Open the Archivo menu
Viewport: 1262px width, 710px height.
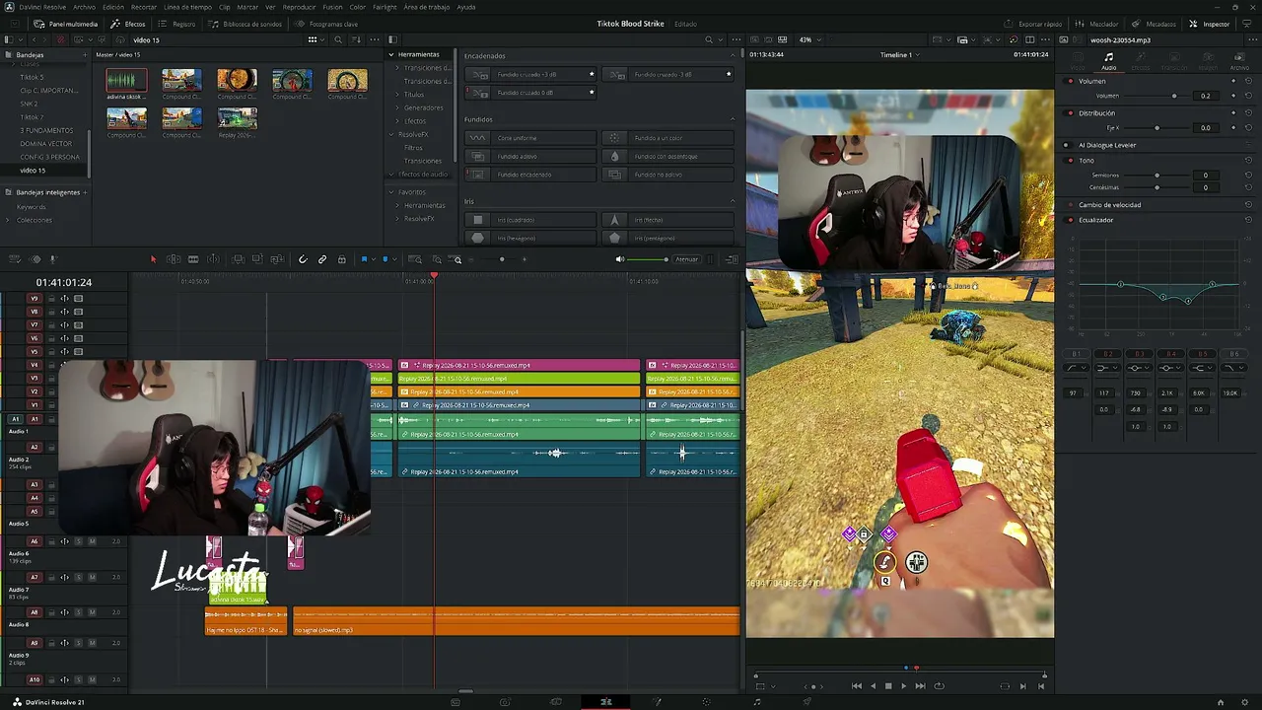84,7
